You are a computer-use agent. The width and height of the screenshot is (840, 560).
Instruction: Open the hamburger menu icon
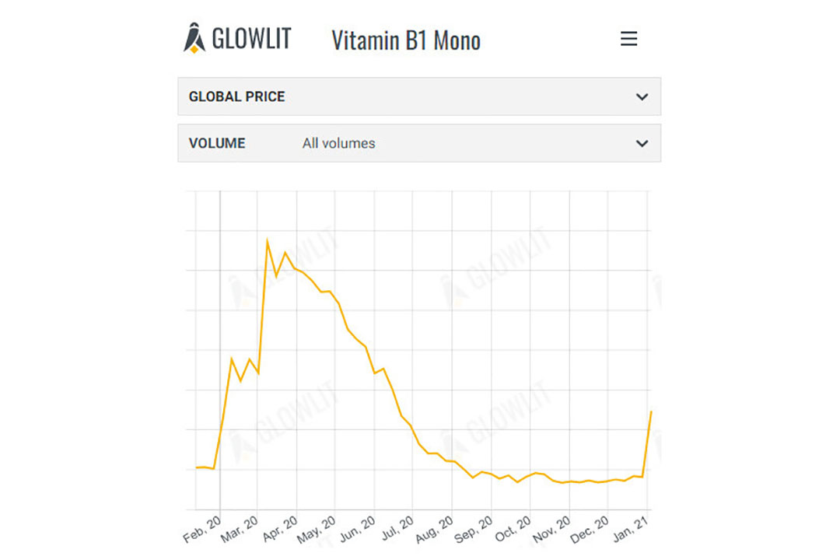coord(628,39)
